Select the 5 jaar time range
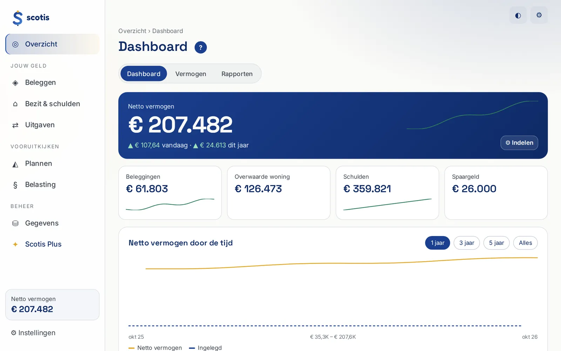This screenshot has height=351, width=561. coord(496,243)
